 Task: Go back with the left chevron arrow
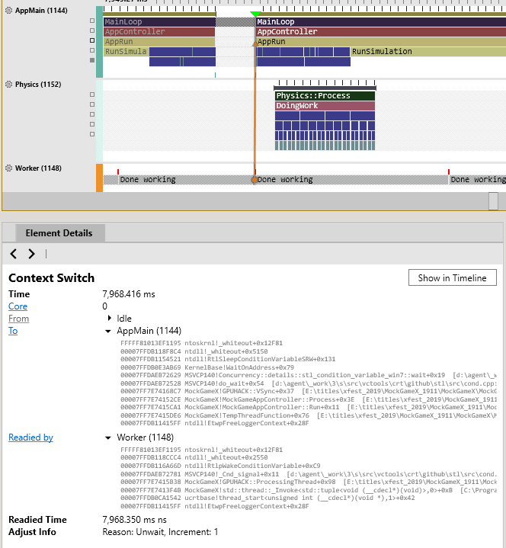(14, 254)
